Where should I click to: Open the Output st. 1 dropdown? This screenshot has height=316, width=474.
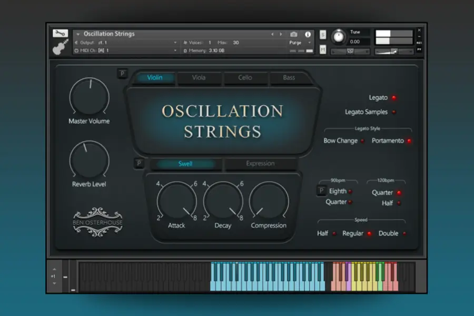coord(126,43)
